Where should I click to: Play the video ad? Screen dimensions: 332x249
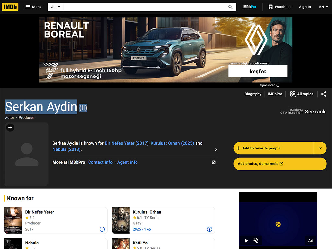click(x=246, y=240)
